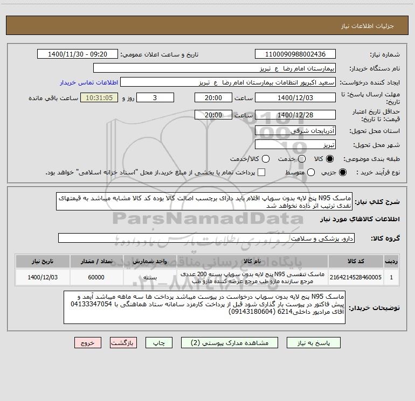415x401 pixels.
Task: Click the remaining time 10:31:05 field
Action: [99, 97]
